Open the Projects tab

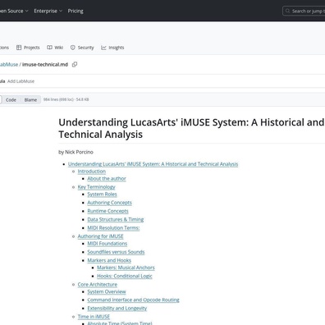point(28,48)
